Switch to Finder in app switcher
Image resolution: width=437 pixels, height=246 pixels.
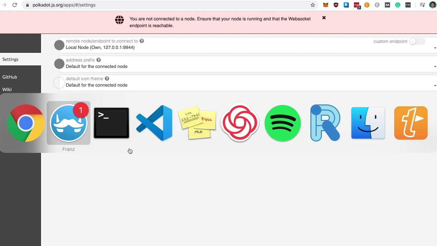pos(368,123)
